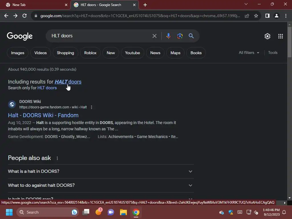The image size is (292, 219).
Task: Open the Windows Start menu
Action: coord(9,212)
